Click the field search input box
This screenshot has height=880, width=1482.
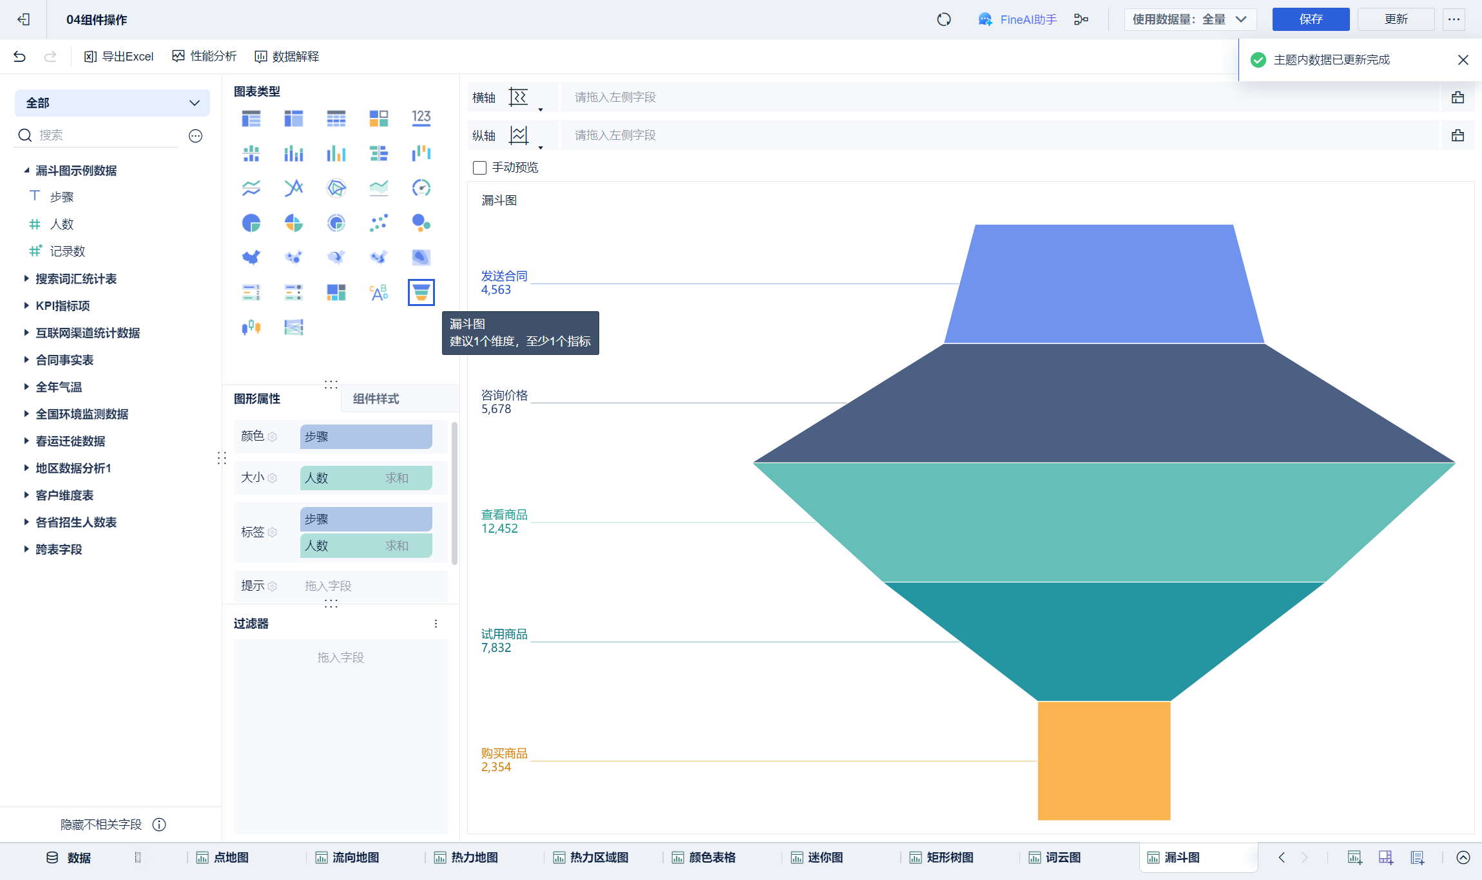(106, 135)
